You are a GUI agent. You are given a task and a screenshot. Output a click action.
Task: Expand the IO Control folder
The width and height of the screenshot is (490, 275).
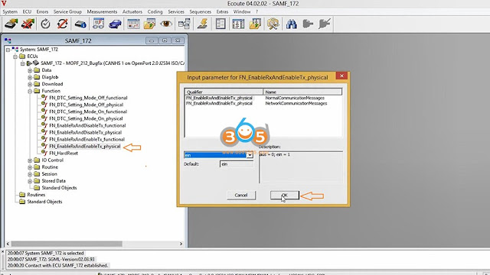pyautogui.click(x=30, y=160)
